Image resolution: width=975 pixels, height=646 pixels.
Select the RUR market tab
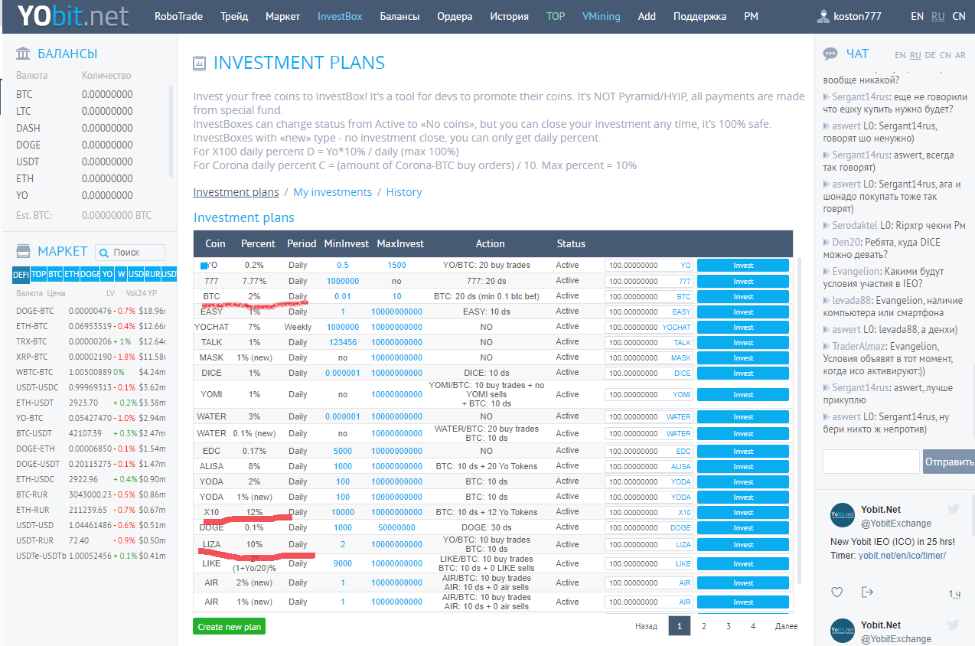153,274
